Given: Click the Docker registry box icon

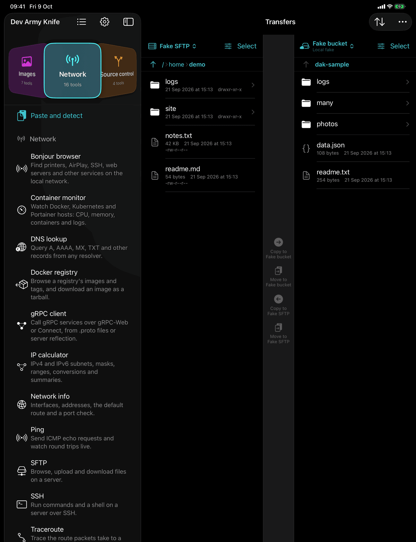Looking at the screenshot, I should pyautogui.click(x=21, y=285).
